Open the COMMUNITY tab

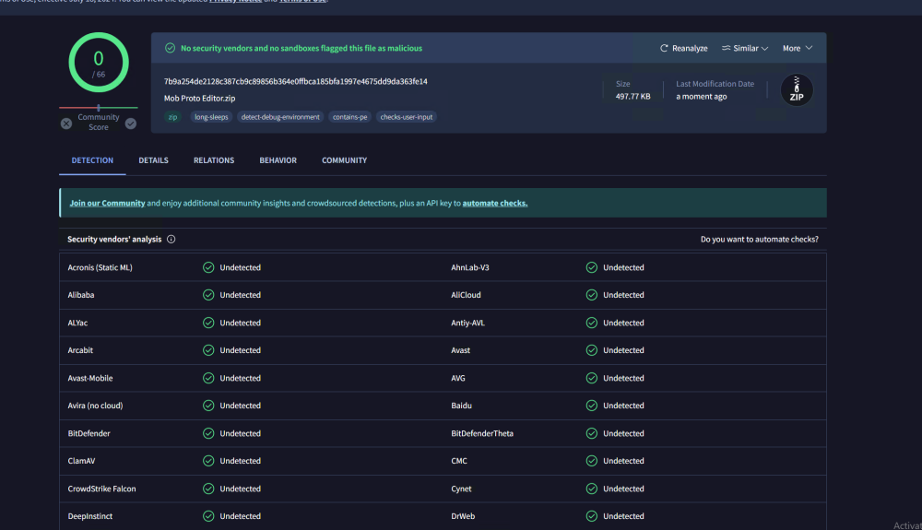(345, 160)
